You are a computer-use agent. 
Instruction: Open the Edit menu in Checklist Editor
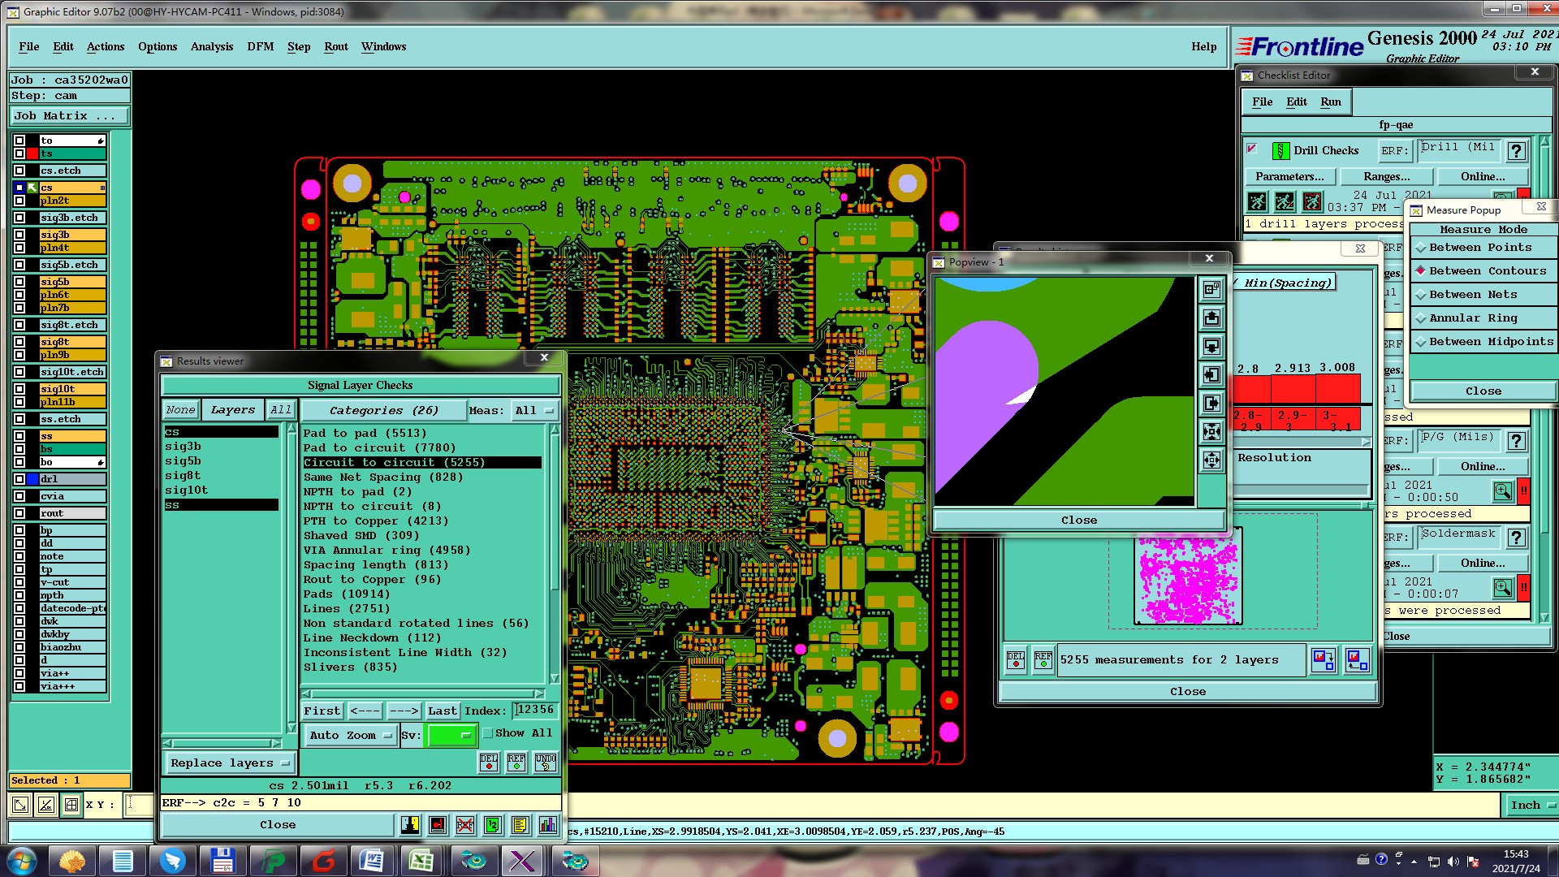click(x=1297, y=102)
